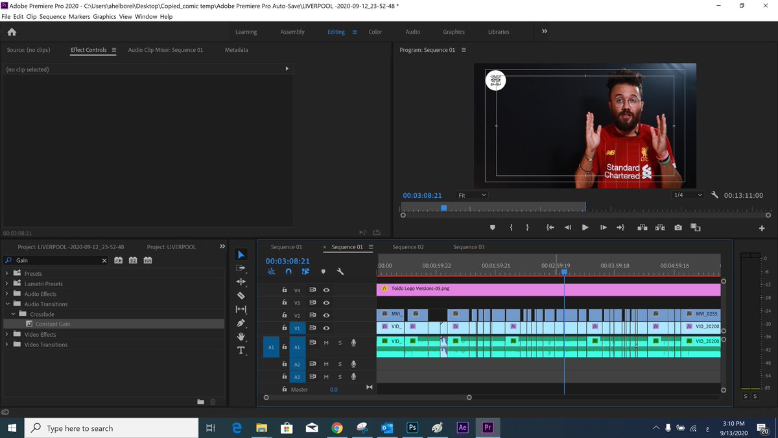Export frame with camera icon
The width and height of the screenshot is (778, 438).
(x=678, y=228)
